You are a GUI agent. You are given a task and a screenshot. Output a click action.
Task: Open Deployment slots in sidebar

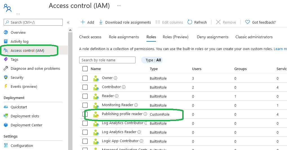[x=25, y=116]
